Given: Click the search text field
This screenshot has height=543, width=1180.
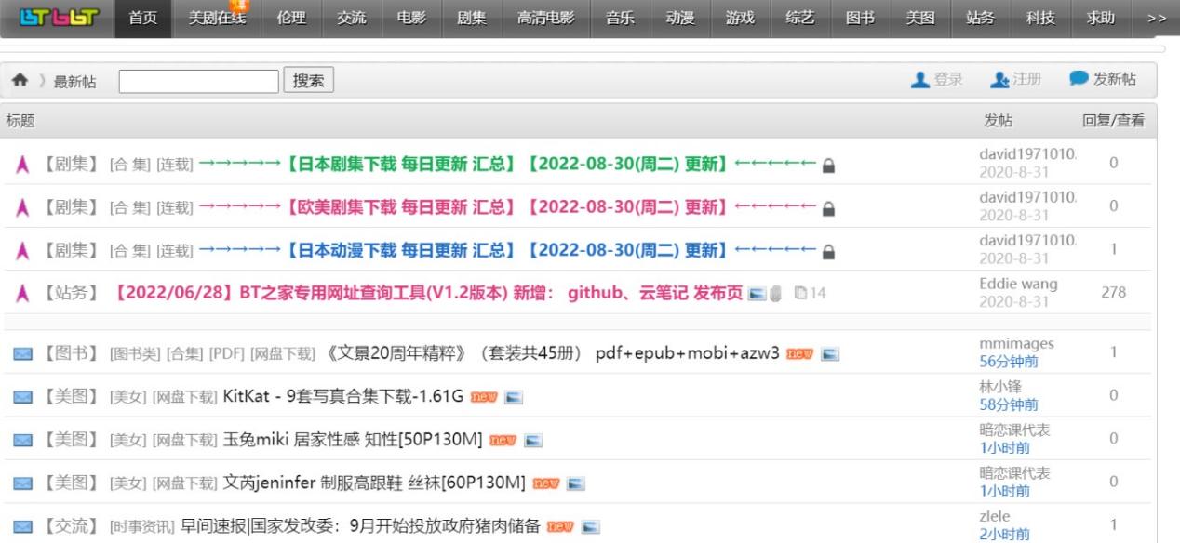Looking at the screenshot, I should pos(197,81).
